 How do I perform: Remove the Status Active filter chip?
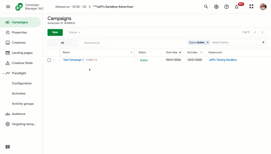[208, 42]
